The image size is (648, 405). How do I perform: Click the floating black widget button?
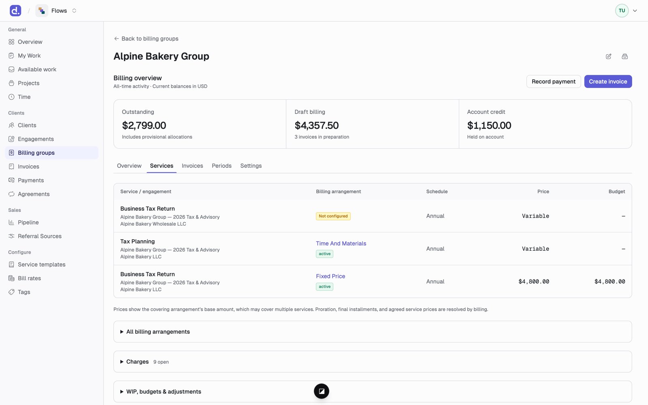(x=322, y=391)
